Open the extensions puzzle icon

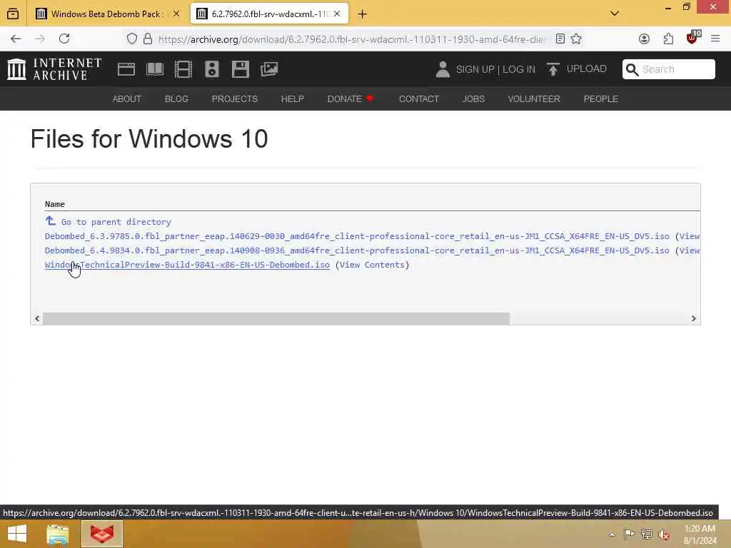point(668,39)
